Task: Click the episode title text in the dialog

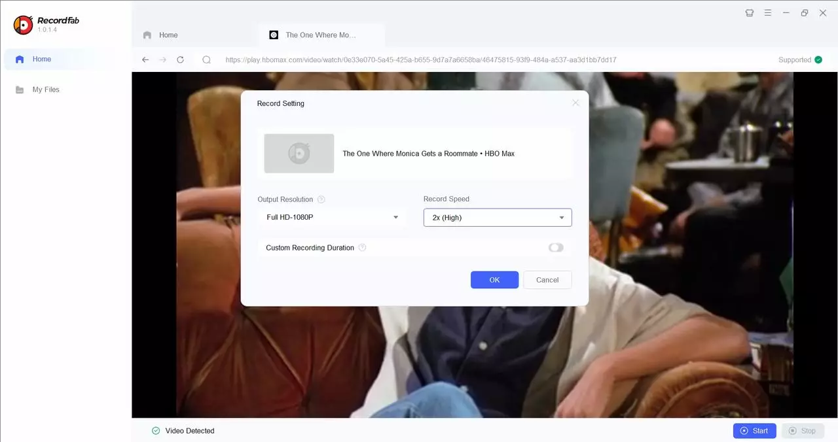Action: pos(429,154)
